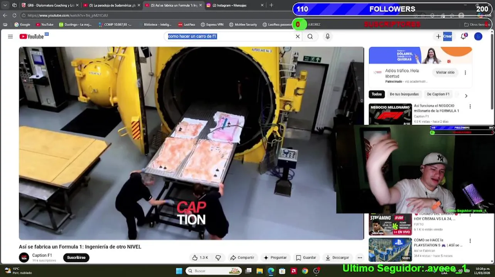
Task: Open options for NEGOCIO millonario video
Action: (470, 107)
